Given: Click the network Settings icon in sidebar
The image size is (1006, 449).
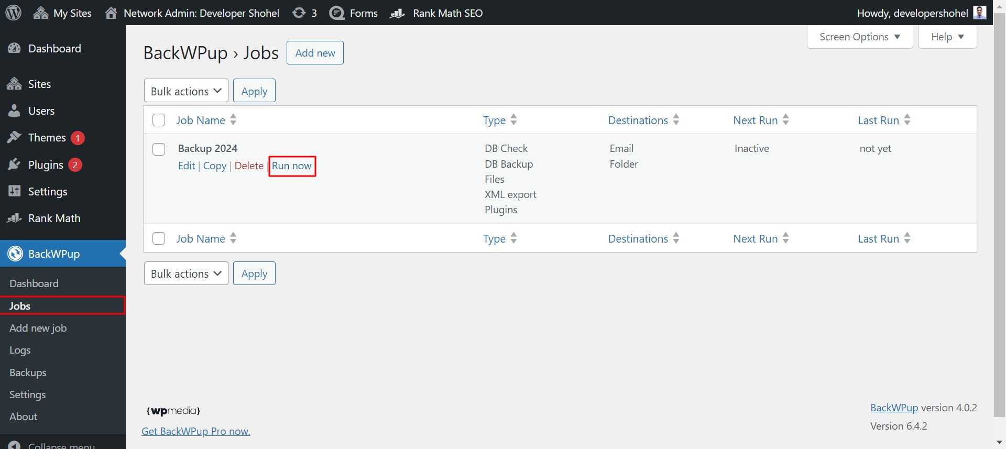Looking at the screenshot, I should (x=15, y=191).
